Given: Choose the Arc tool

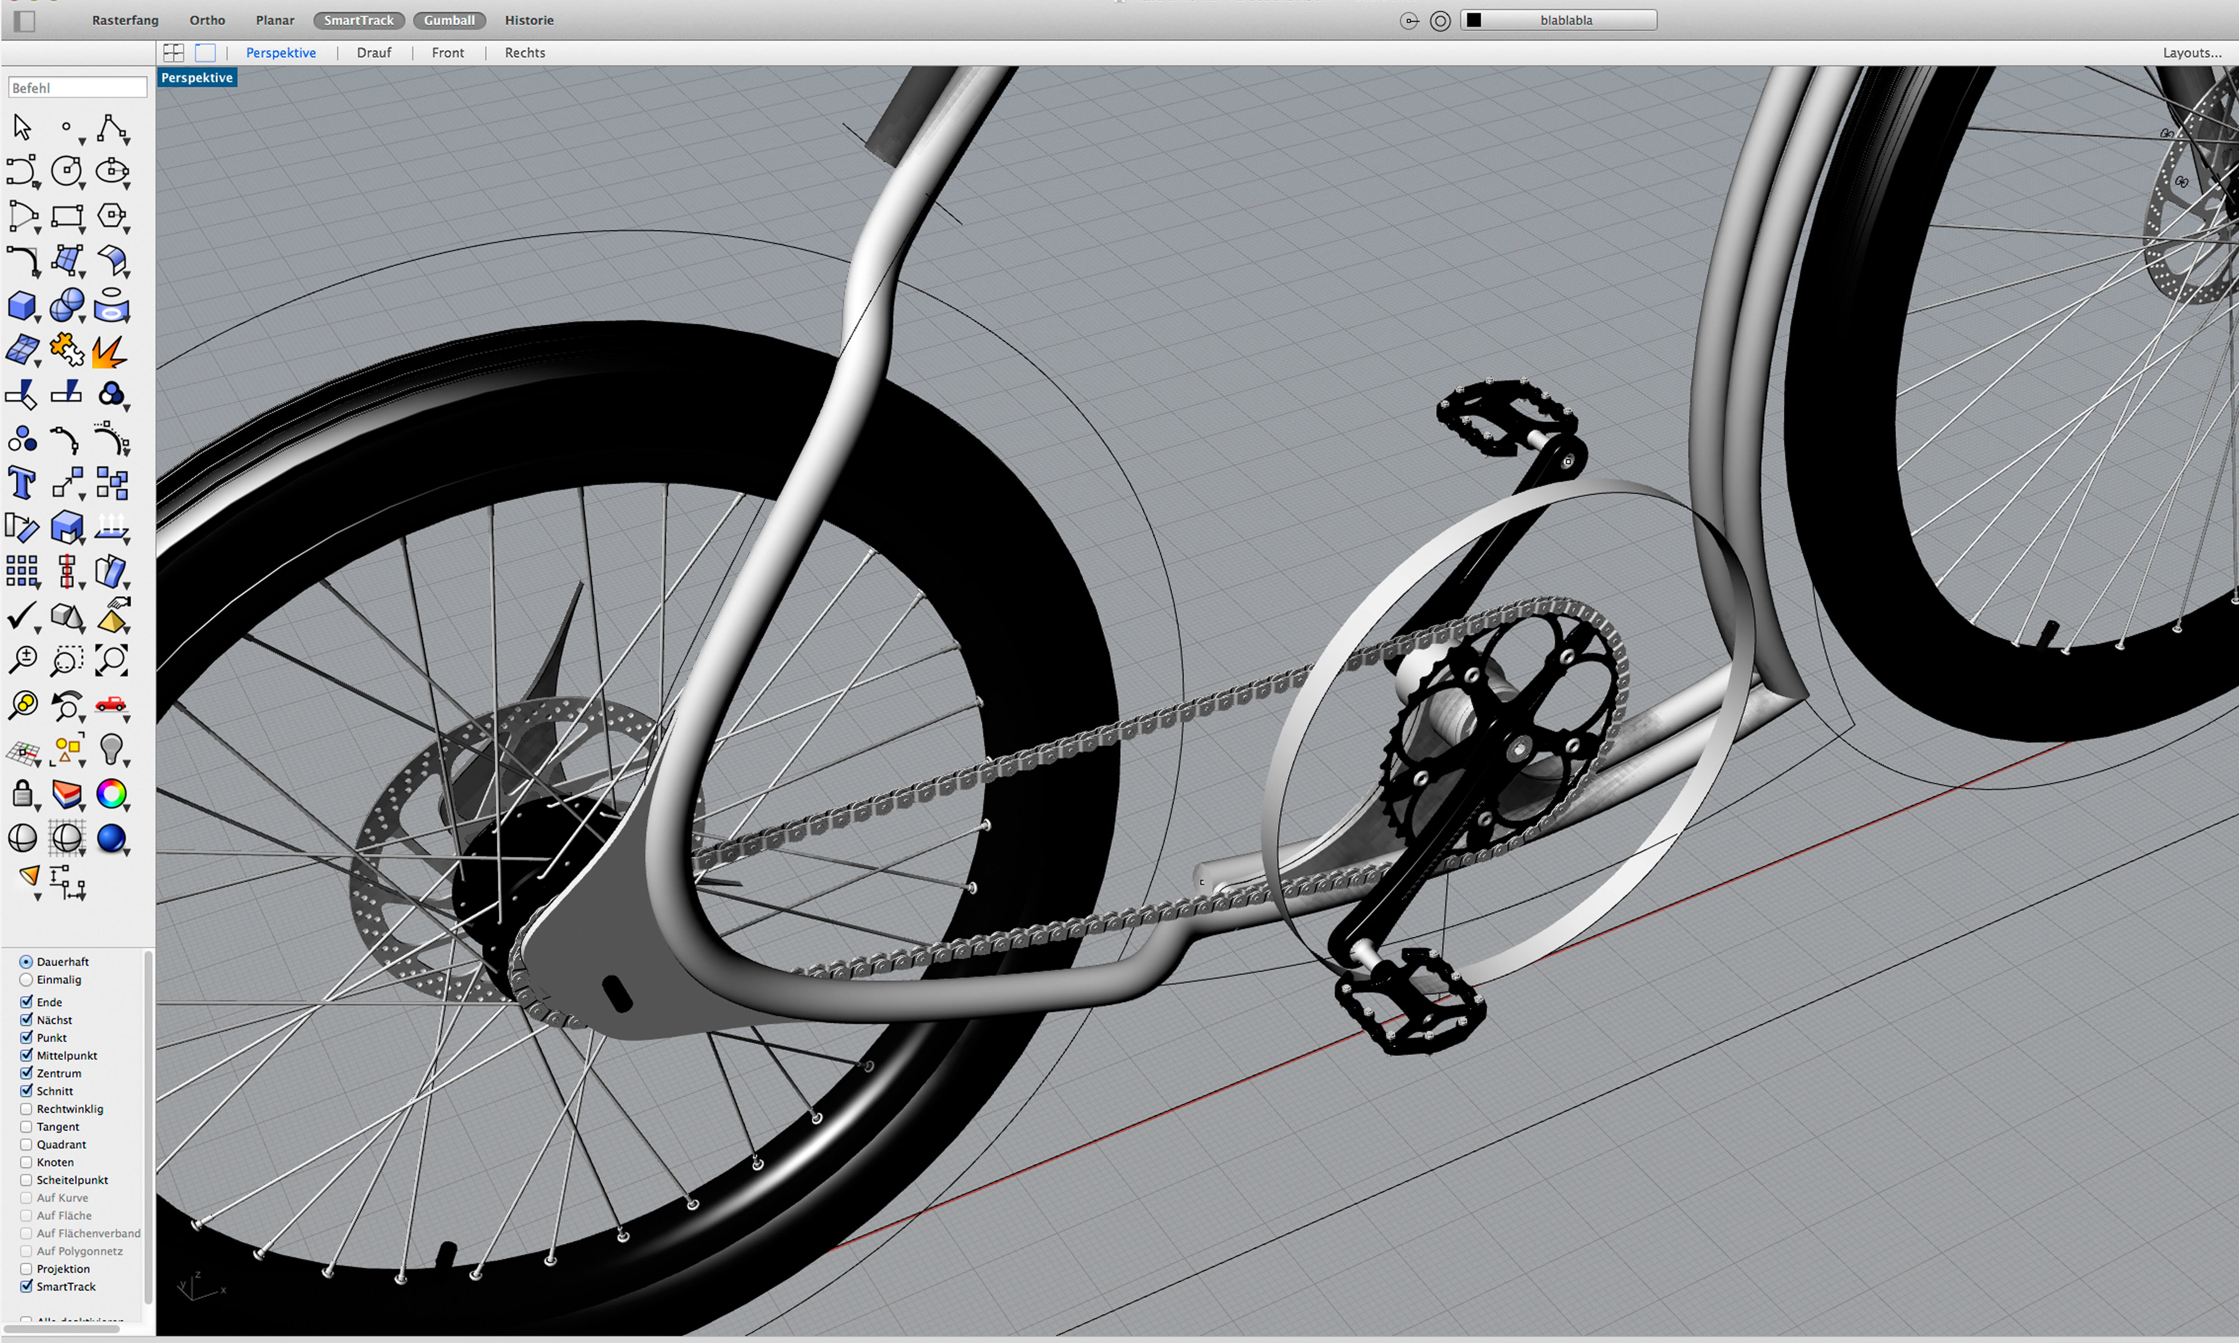Looking at the screenshot, I should click(x=23, y=216).
